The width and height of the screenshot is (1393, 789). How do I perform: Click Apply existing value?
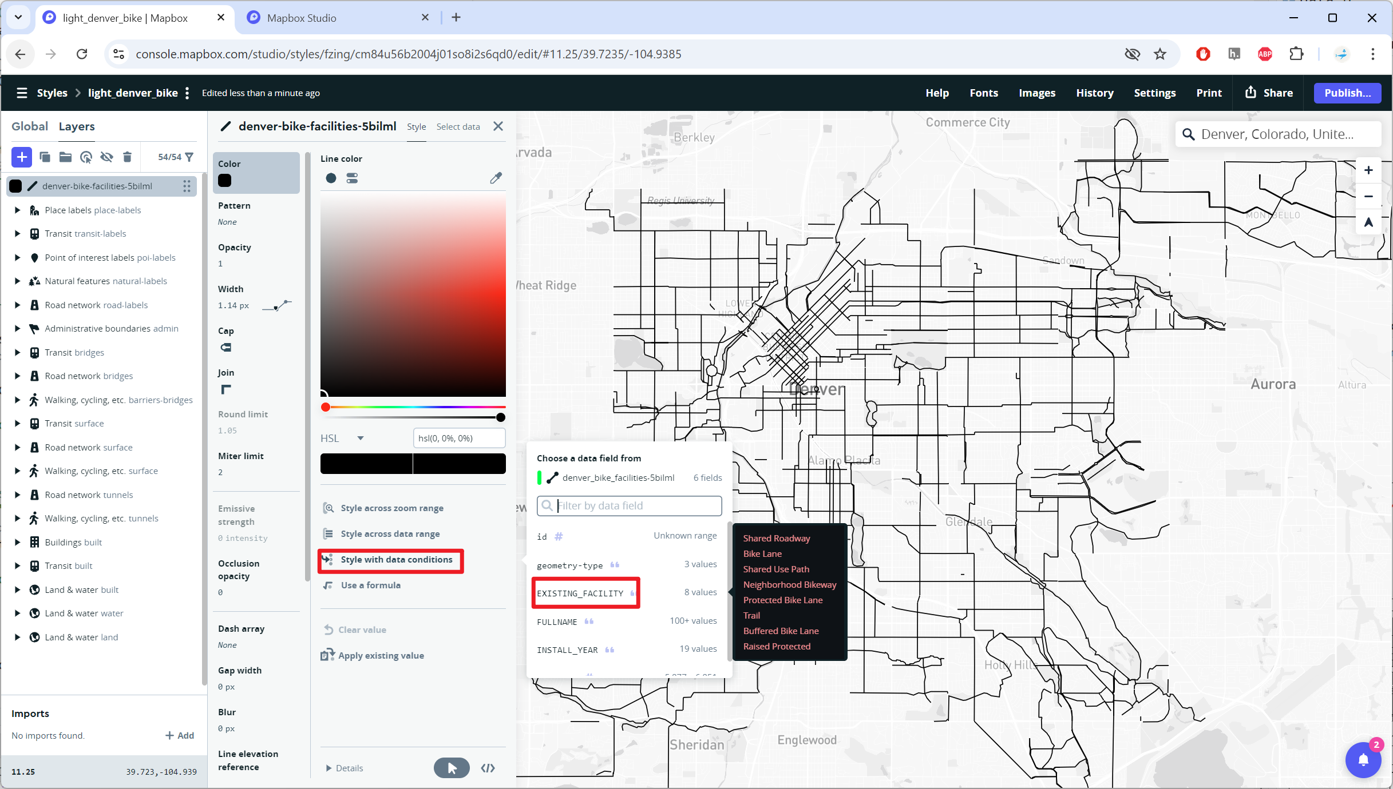[x=373, y=655]
